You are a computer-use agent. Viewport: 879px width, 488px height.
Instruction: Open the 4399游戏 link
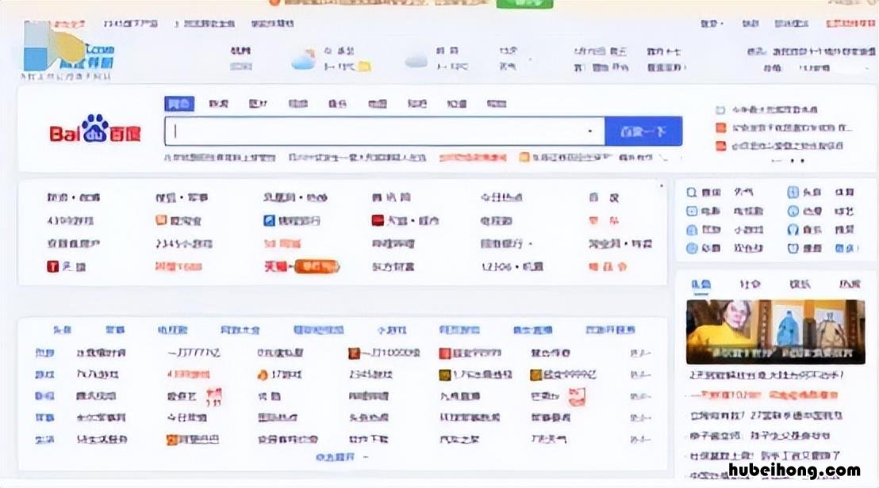tap(71, 220)
